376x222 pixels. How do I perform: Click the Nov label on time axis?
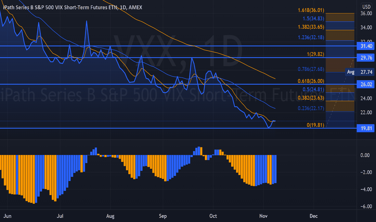[263, 216]
